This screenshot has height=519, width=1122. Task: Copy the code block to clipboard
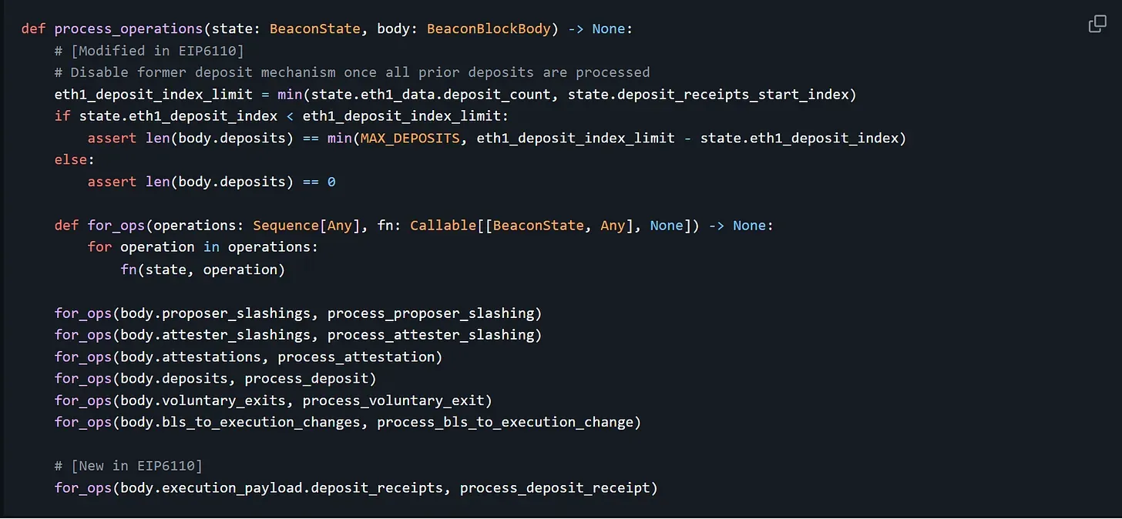[x=1097, y=25]
